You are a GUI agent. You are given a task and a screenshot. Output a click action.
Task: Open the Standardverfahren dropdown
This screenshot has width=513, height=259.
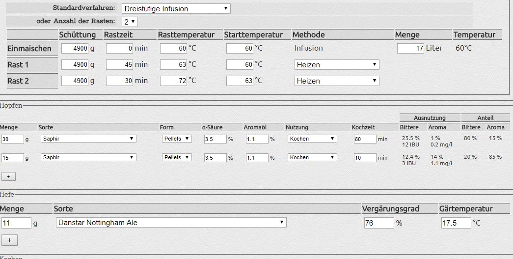175,8
